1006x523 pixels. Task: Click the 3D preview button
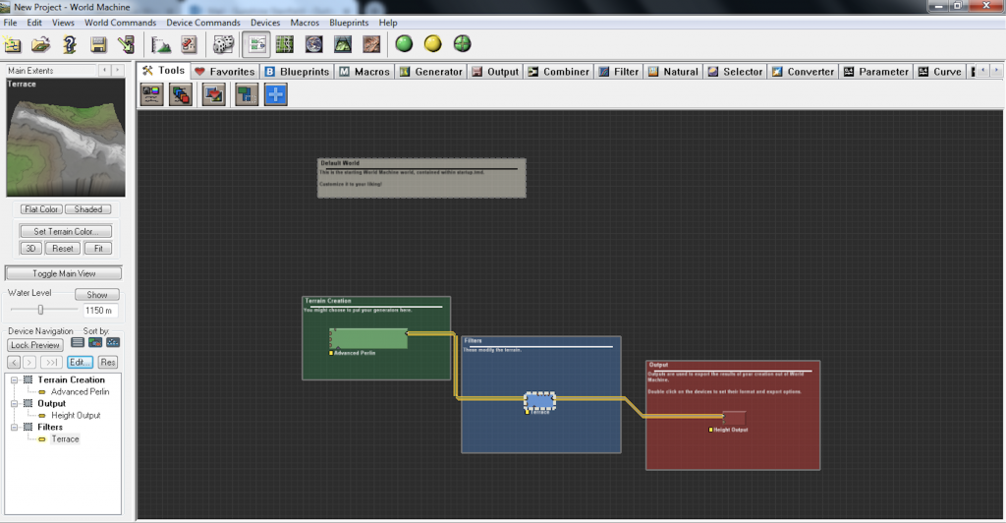click(30, 249)
